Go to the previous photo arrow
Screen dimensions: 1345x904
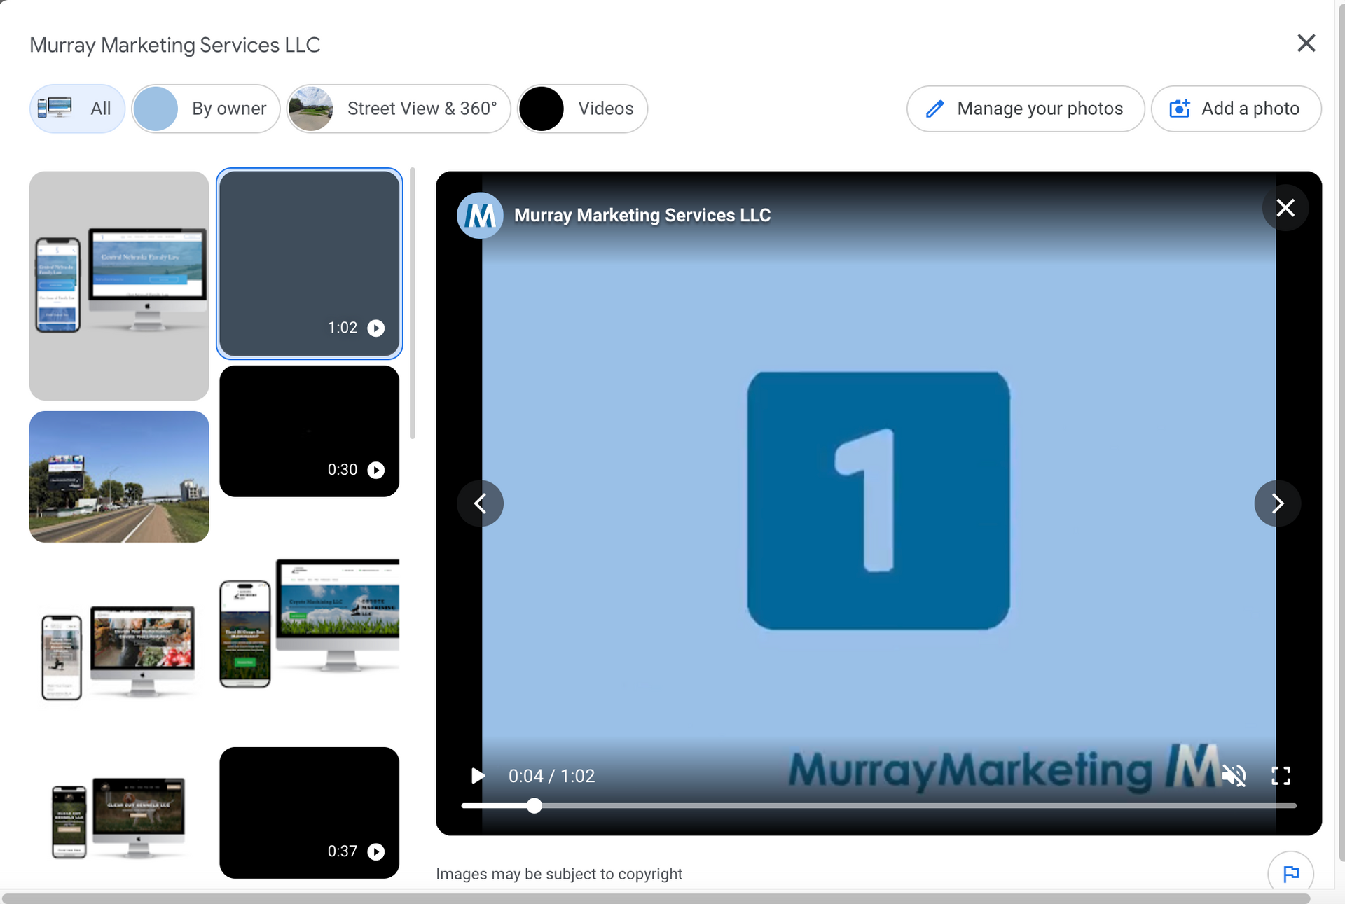480,503
